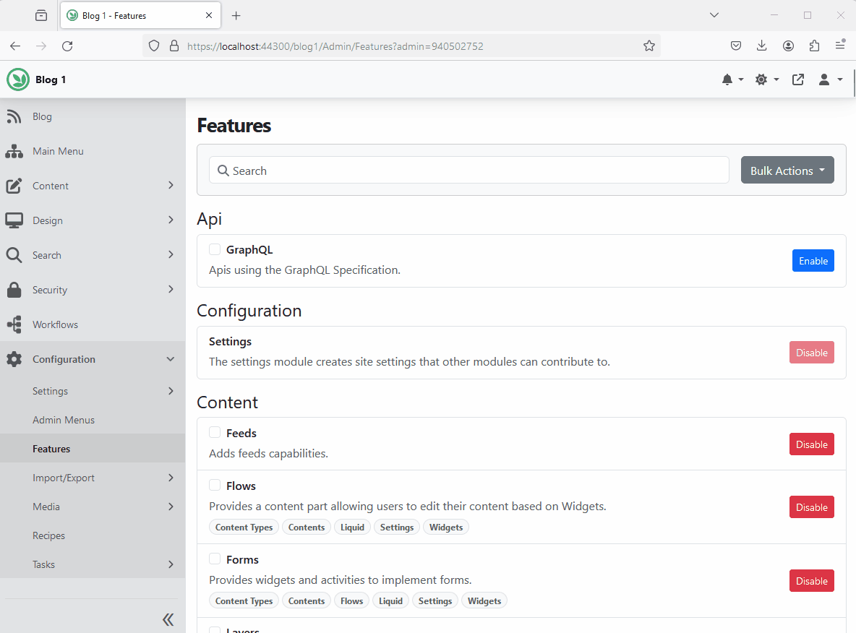Check the GraphQL feature checkbox

[x=215, y=249]
